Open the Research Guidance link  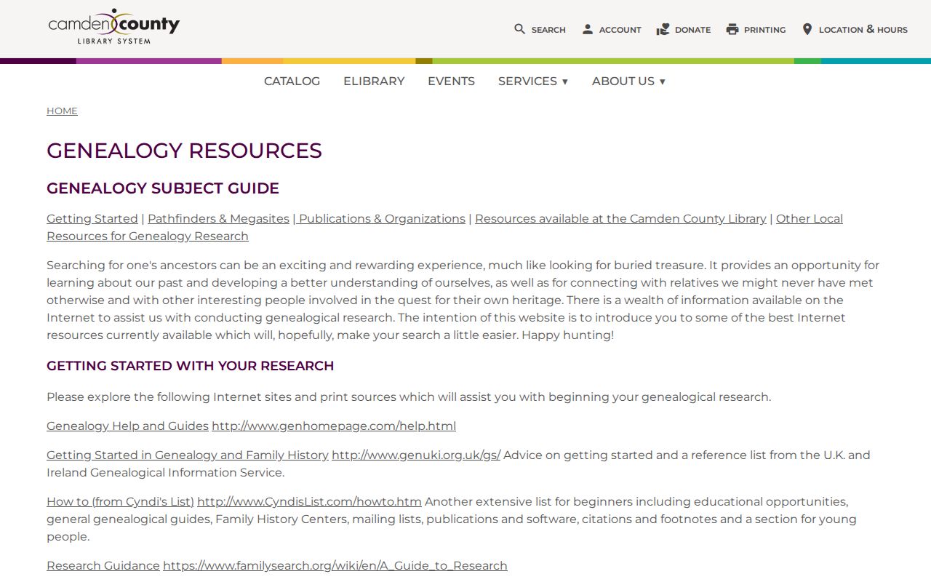pyautogui.click(x=103, y=566)
